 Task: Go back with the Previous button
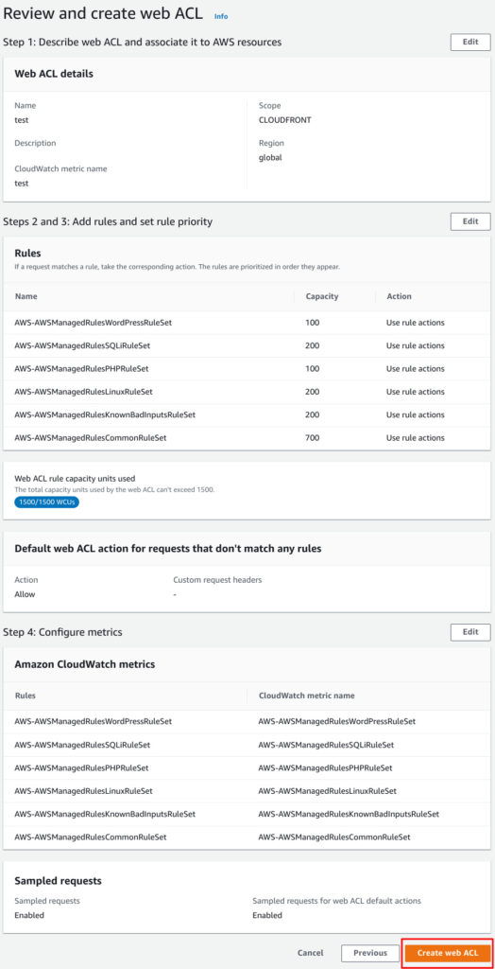pyautogui.click(x=370, y=953)
